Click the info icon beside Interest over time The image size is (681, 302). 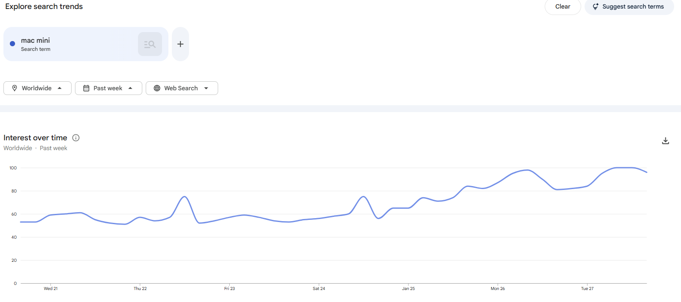tap(76, 138)
